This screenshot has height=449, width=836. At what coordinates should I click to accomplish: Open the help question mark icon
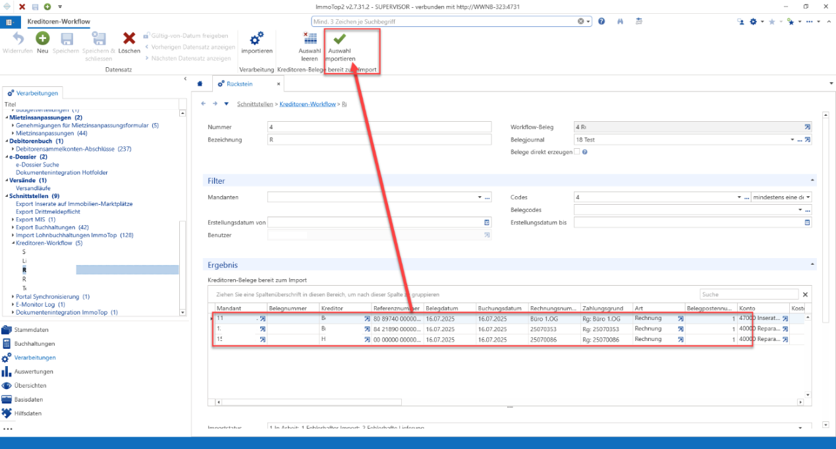601,22
